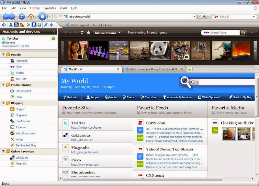Open the Web Clipboard toolbar icon
The width and height of the screenshot is (259, 186).
(x=39, y=25)
